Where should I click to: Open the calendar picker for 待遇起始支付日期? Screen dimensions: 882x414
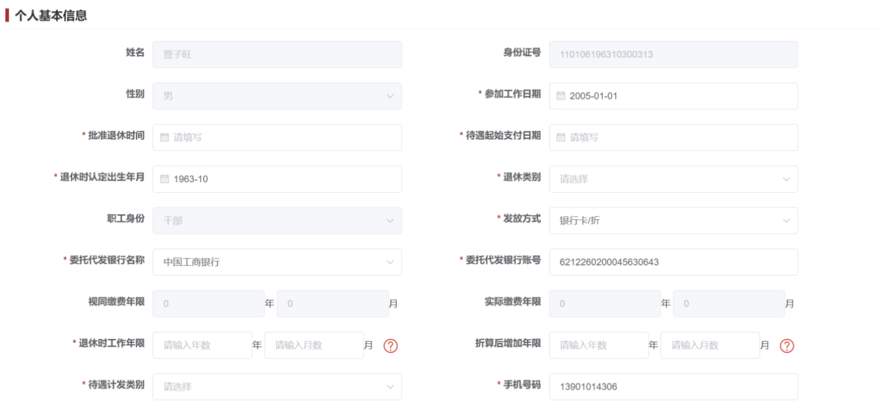pyautogui.click(x=561, y=137)
